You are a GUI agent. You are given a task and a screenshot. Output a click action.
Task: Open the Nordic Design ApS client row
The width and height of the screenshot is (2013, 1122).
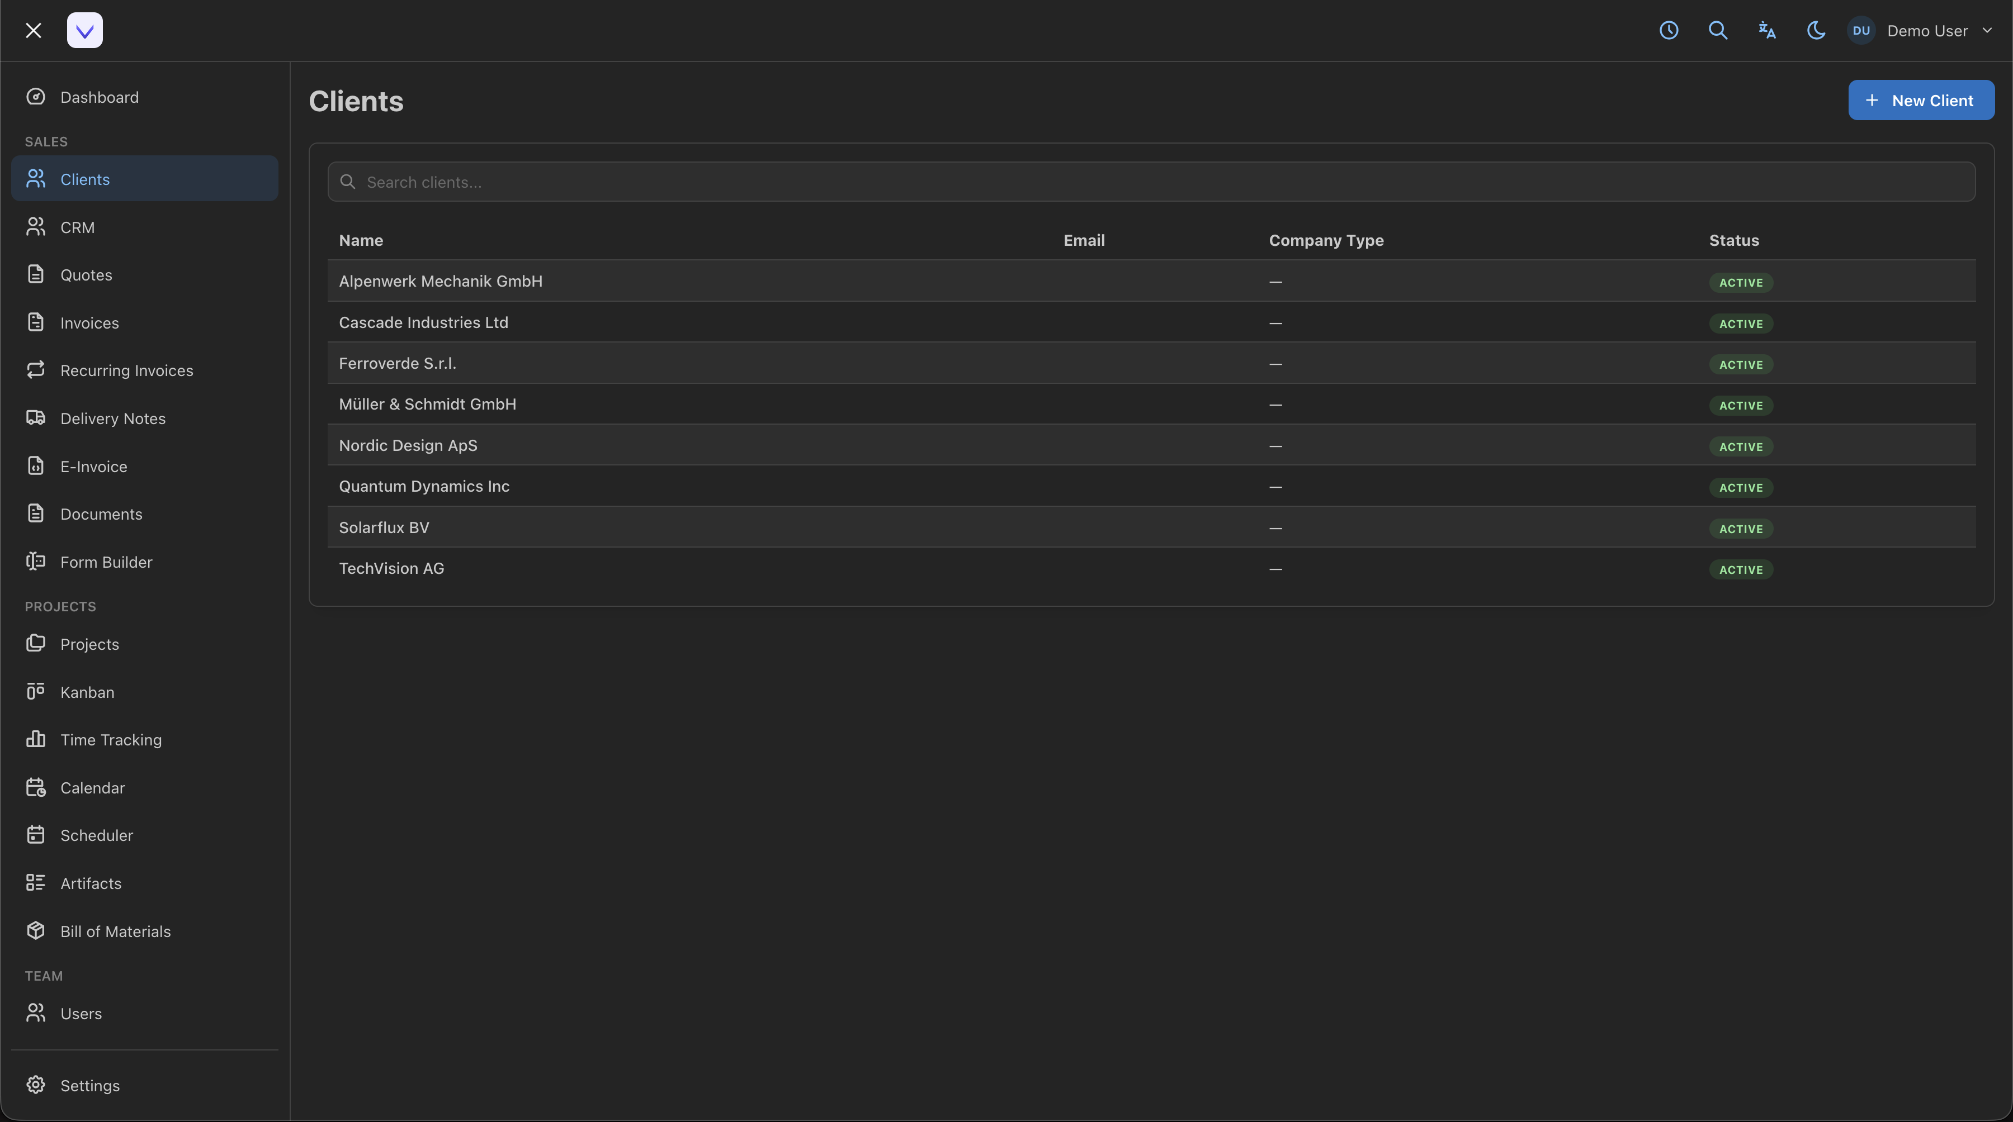(408, 445)
